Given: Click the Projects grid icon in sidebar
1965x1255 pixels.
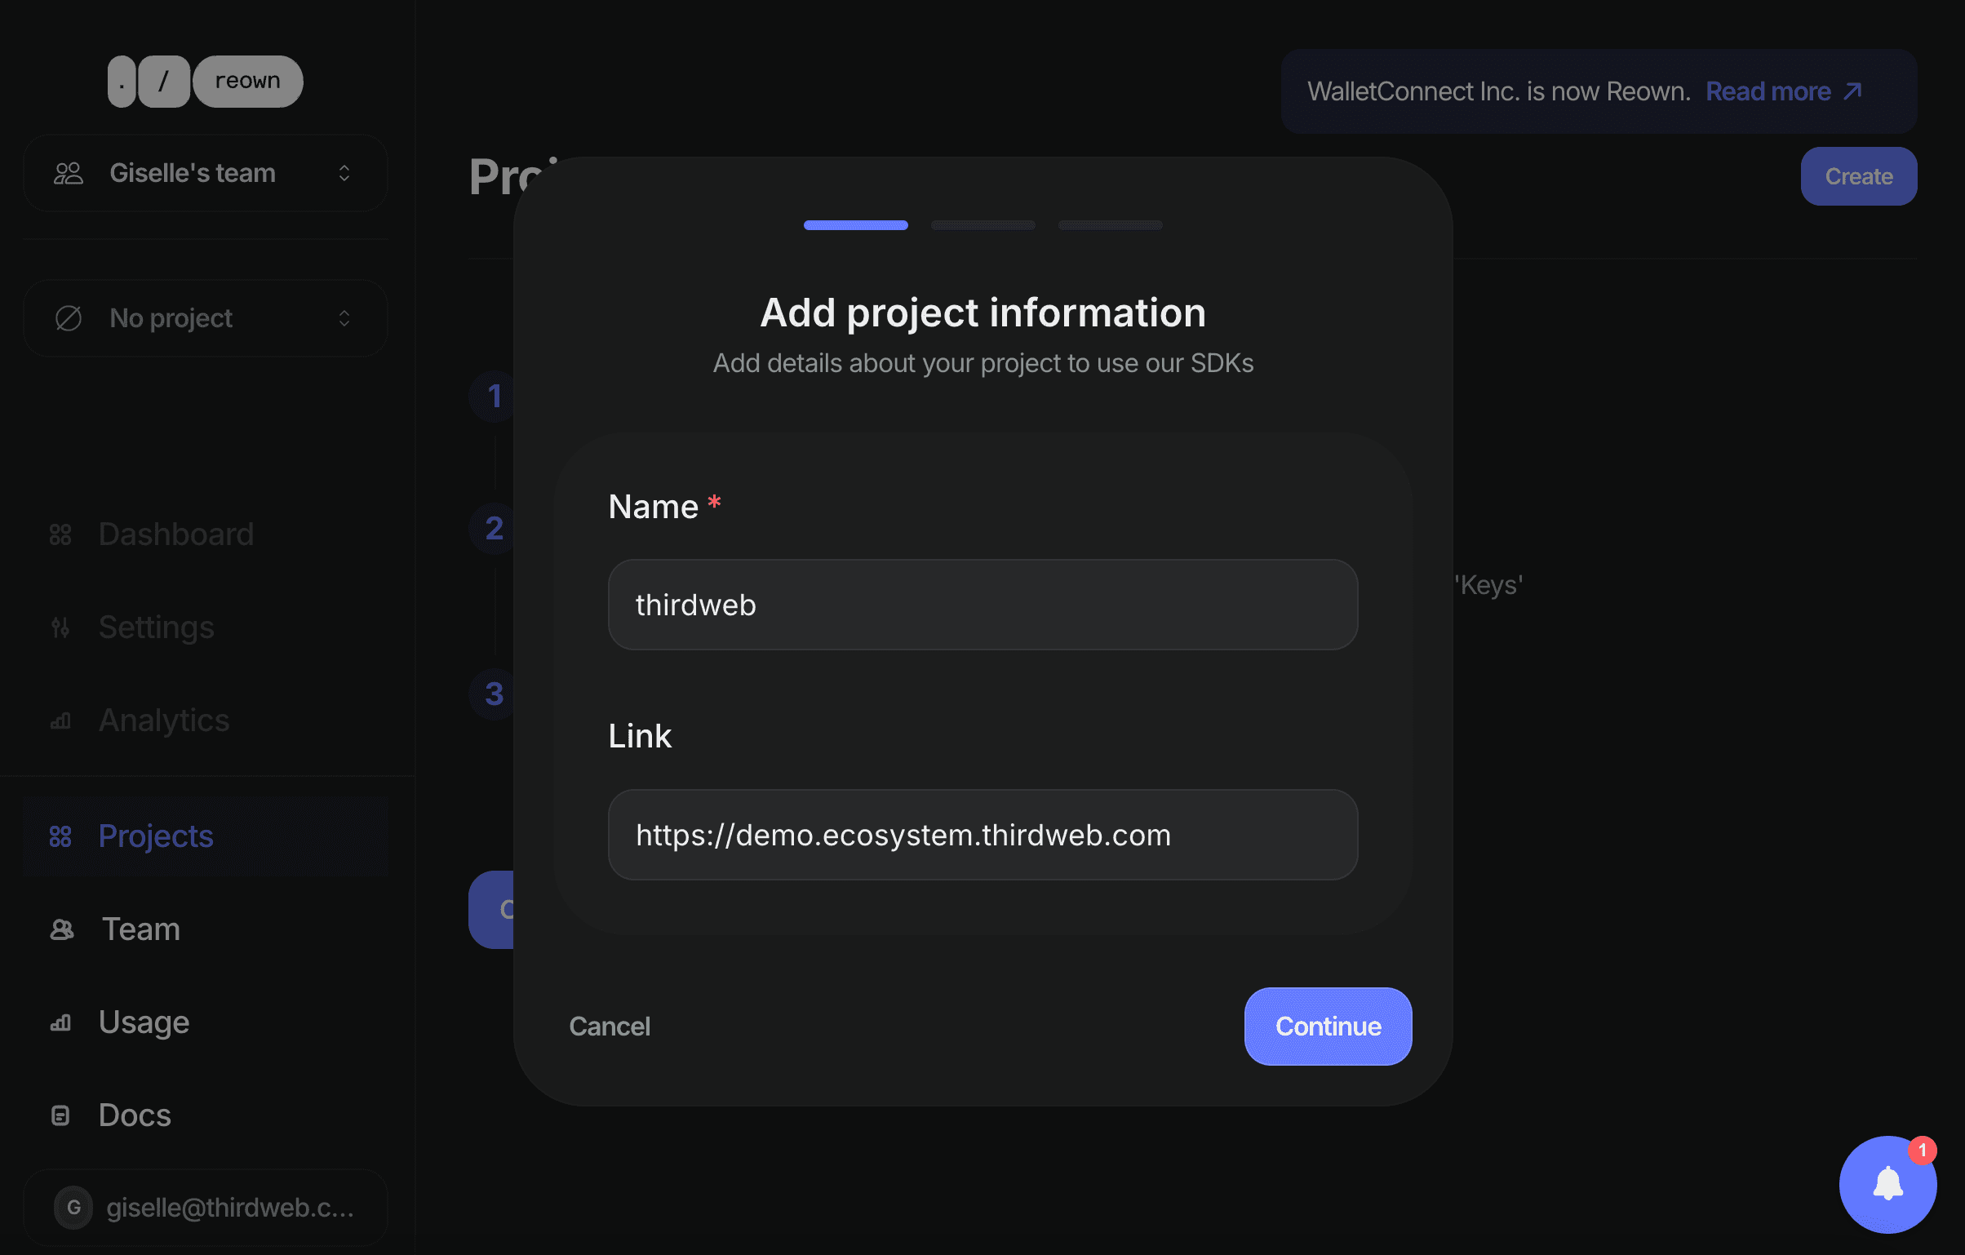Looking at the screenshot, I should click(60, 836).
